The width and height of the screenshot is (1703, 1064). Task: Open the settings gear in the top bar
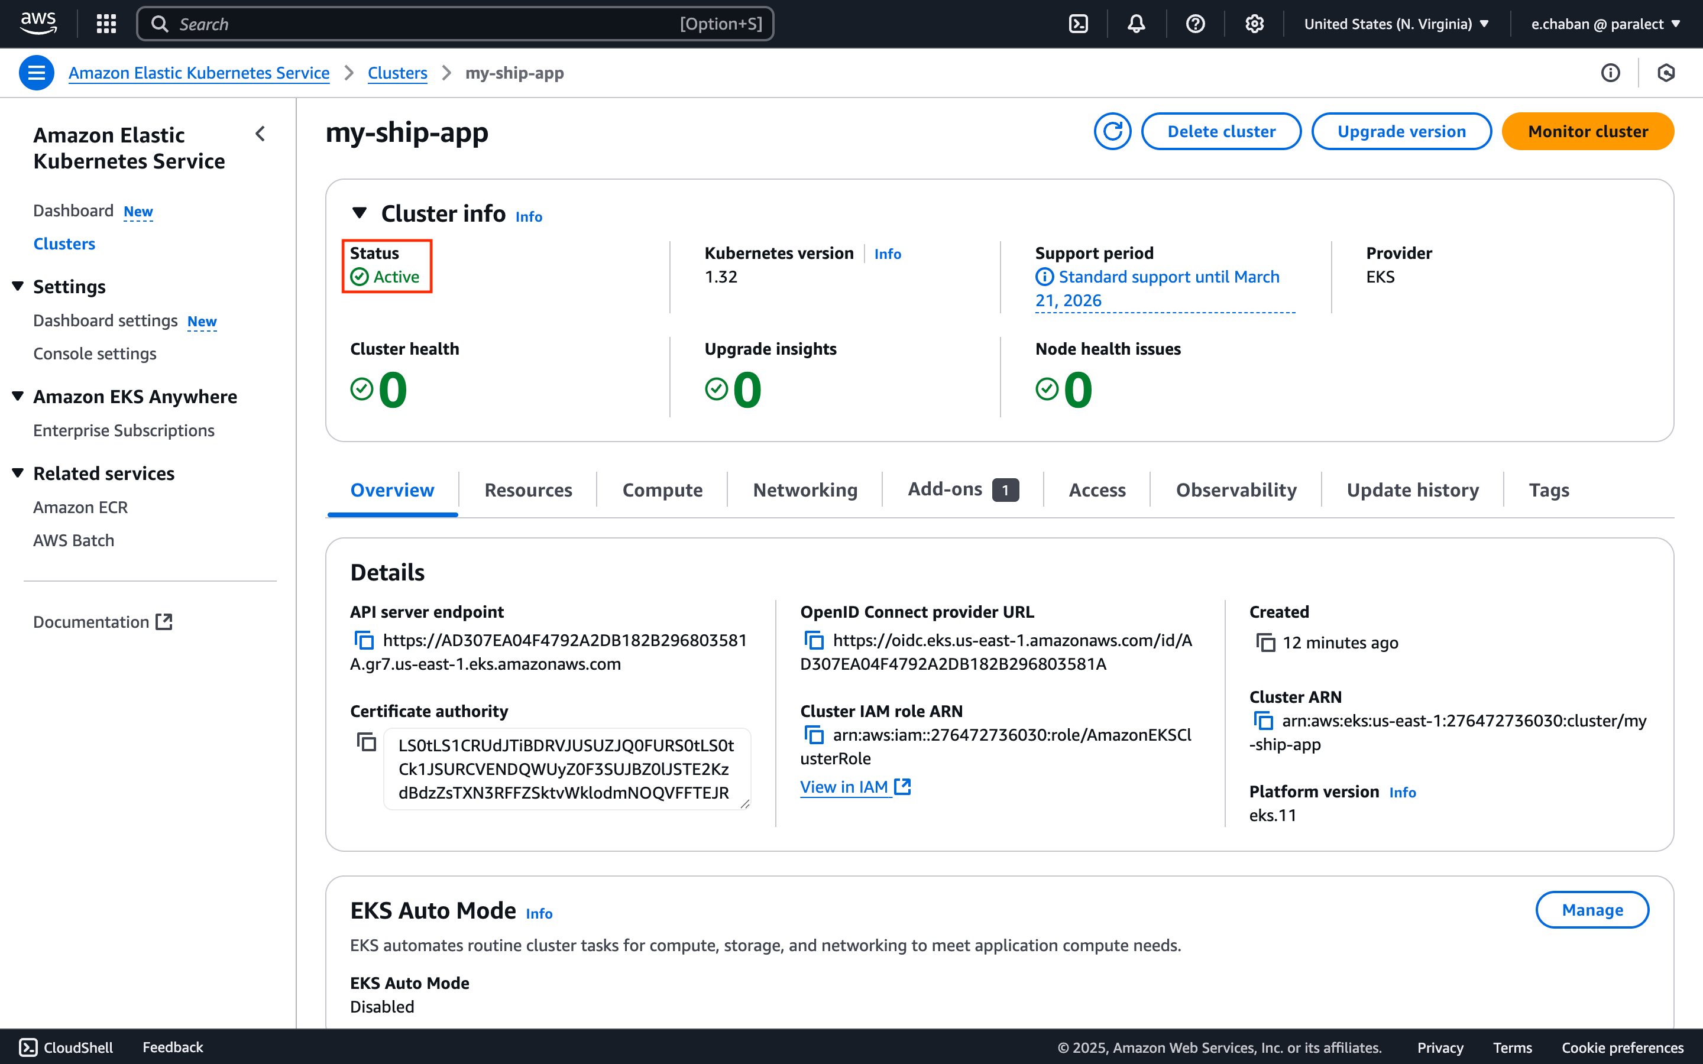click(1254, 23)
